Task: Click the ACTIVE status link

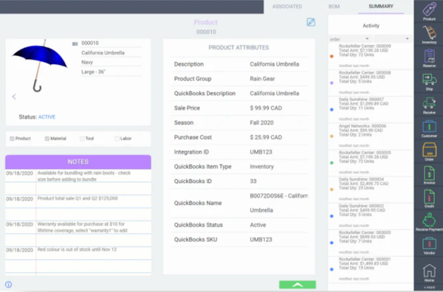Action: pyautogui.click(x=47, y=117)
